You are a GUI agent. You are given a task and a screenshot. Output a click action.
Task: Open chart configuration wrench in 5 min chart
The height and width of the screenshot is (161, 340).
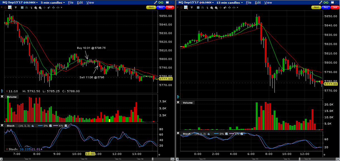pos(156,2)
